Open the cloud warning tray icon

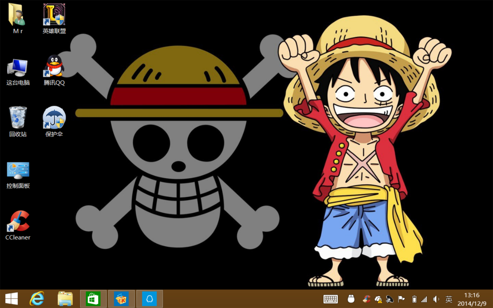[x=378, y=299]
